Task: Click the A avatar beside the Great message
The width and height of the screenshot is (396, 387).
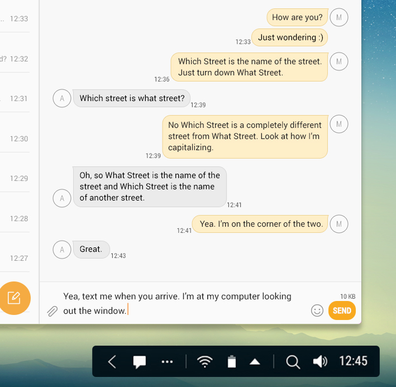Action: tap(62, 250)
